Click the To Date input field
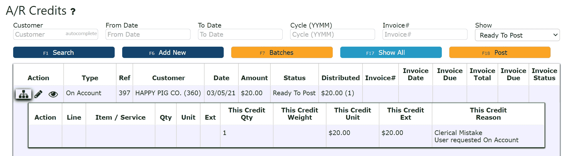This screenshot has width=569, height=156. point(240,34)
